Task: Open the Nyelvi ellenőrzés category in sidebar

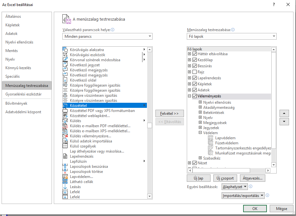Action: 27,42
